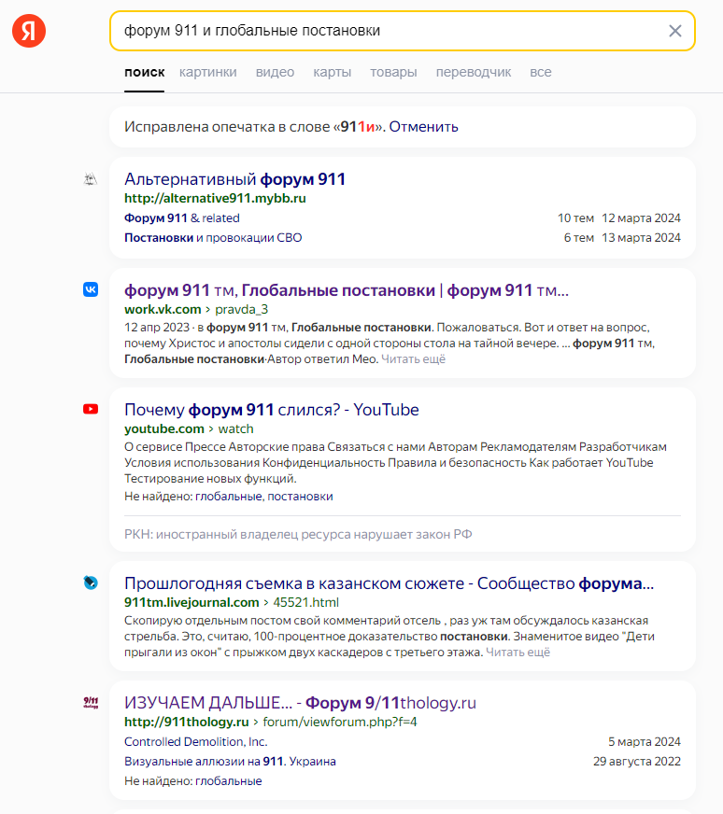The width and height of the screenshot is (723, 814).
Task: Click the VK favicon icon
Action: click(91, 289)
